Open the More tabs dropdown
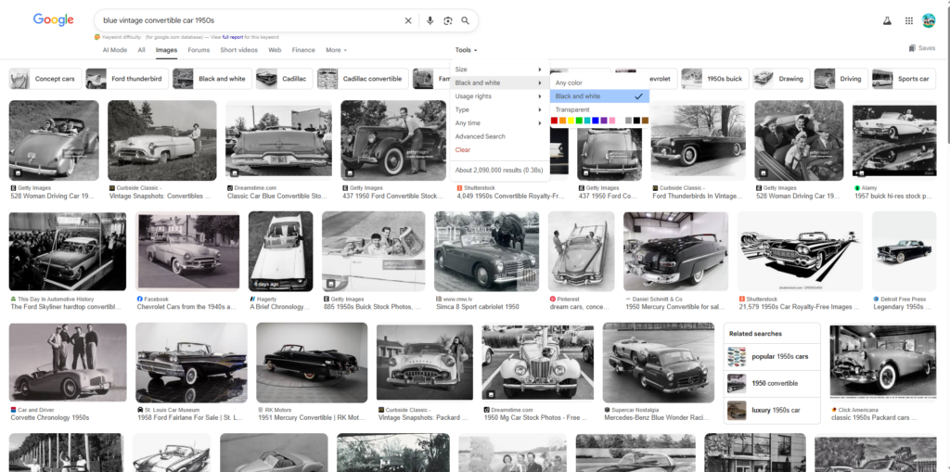The height and width of the screenshot is (472, 950). (x=336, y=50)
